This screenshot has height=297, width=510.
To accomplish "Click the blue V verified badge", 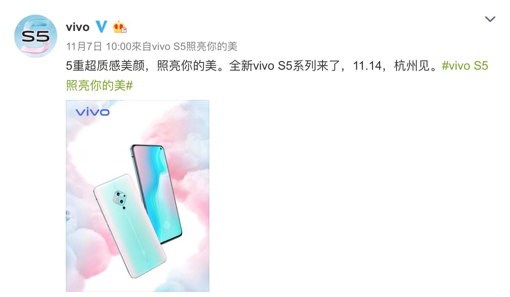I will click(101, 27).
